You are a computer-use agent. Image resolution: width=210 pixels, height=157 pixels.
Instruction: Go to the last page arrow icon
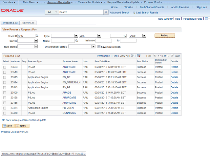pyautogui.click(x=172, y=56)
